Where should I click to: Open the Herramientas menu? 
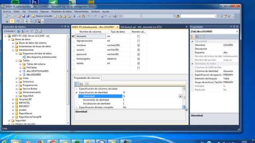point(81,12)
